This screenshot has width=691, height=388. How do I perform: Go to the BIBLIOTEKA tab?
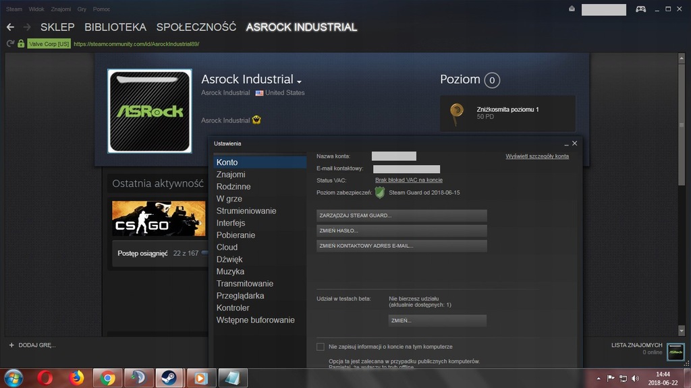pyautogui.click(x=115, y=27)
